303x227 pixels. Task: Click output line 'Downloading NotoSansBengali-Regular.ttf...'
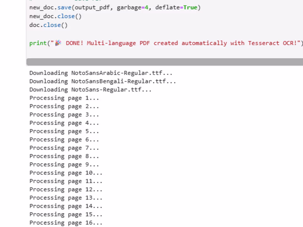pos(103,81)
